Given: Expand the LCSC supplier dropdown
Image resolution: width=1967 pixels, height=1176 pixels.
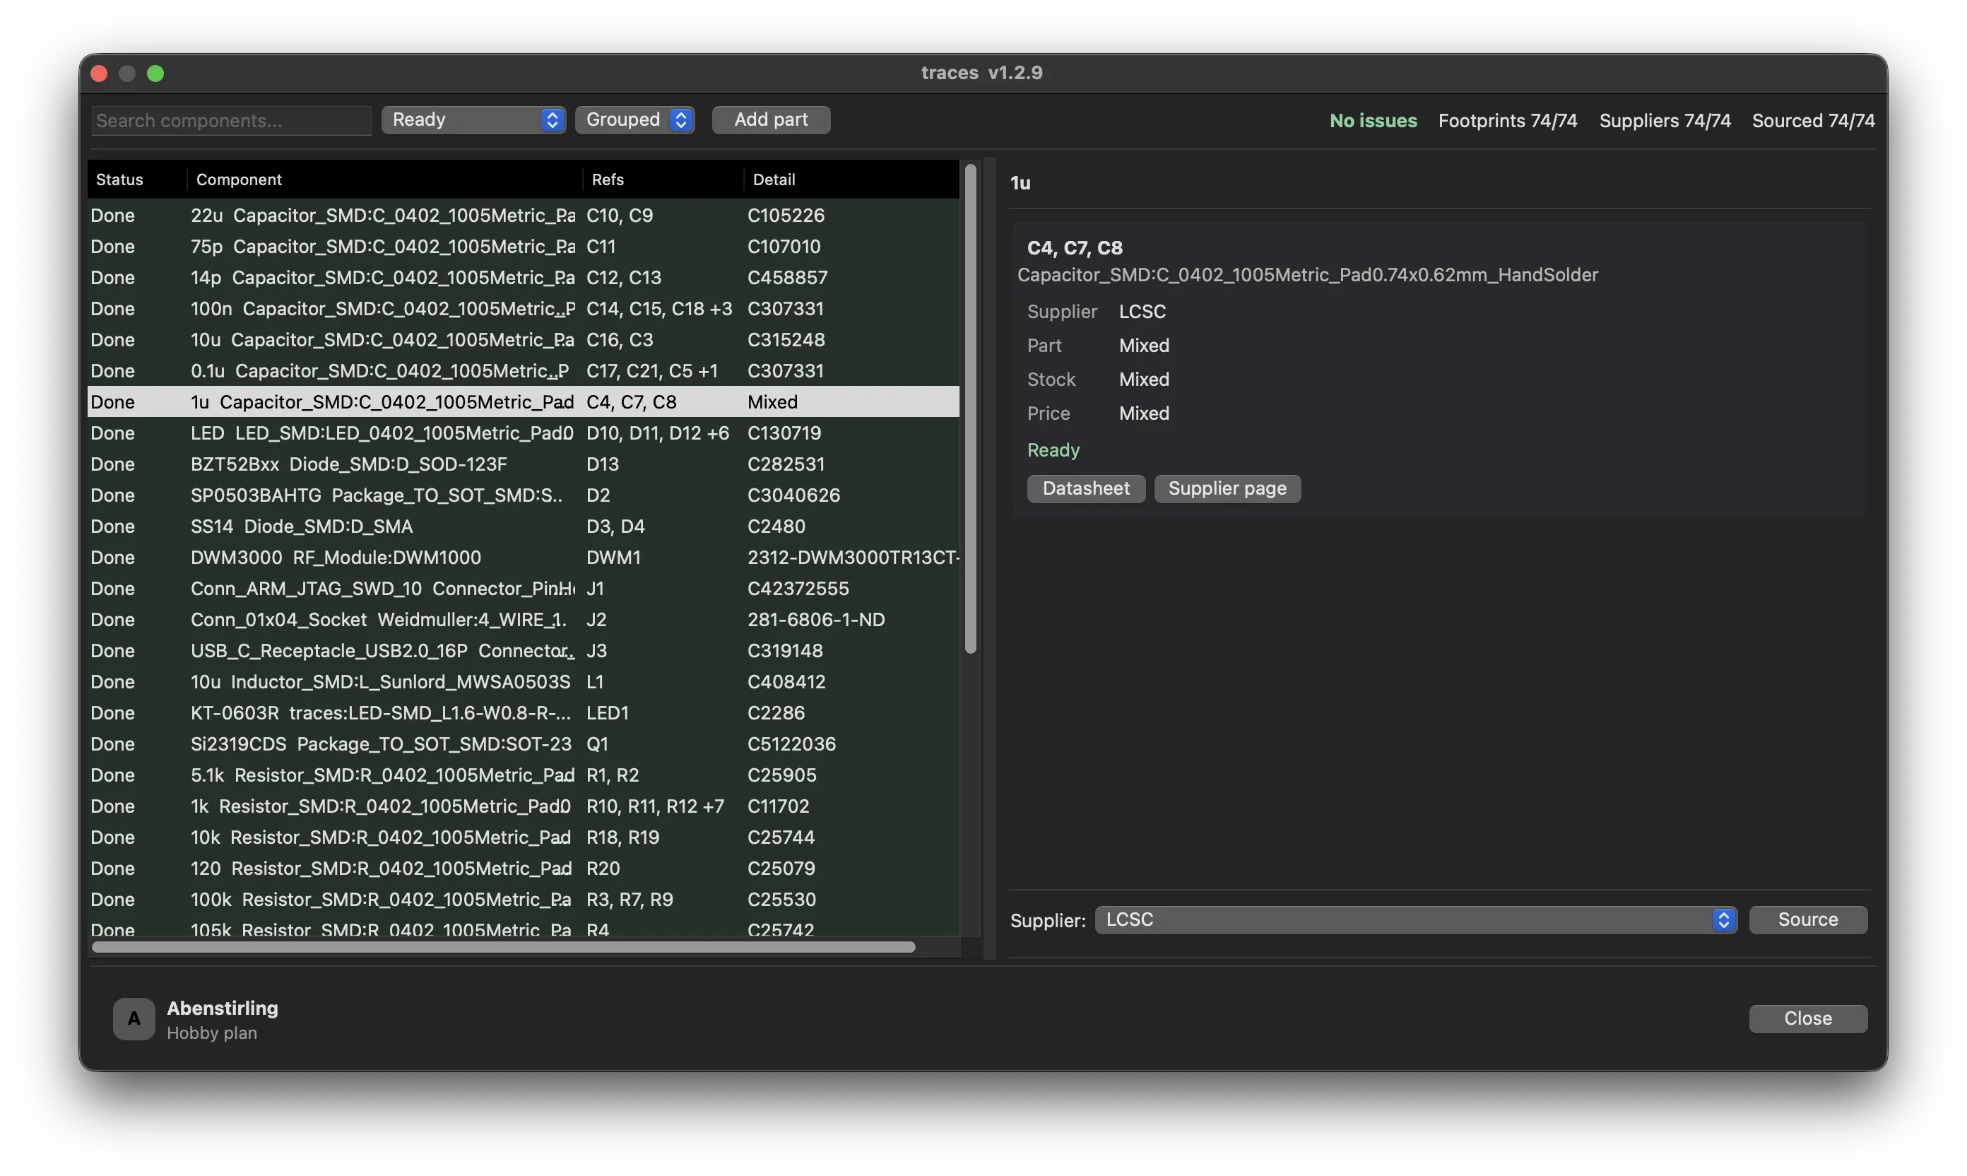Looking at the screenshot, I should coord(1416,919).
